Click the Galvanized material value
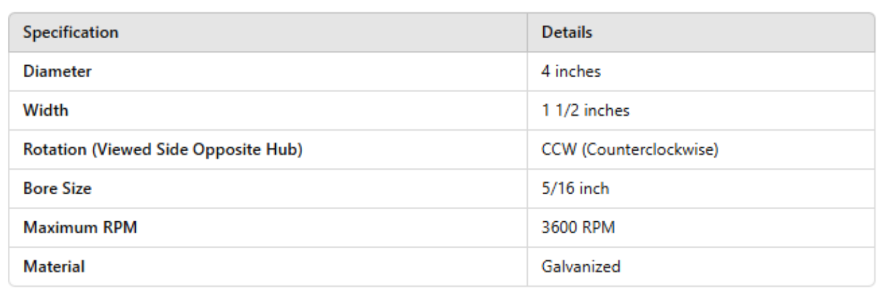Image resolution: width=889 pixels, height=299 pixels. pyautogui.click(x=580, y=267)
